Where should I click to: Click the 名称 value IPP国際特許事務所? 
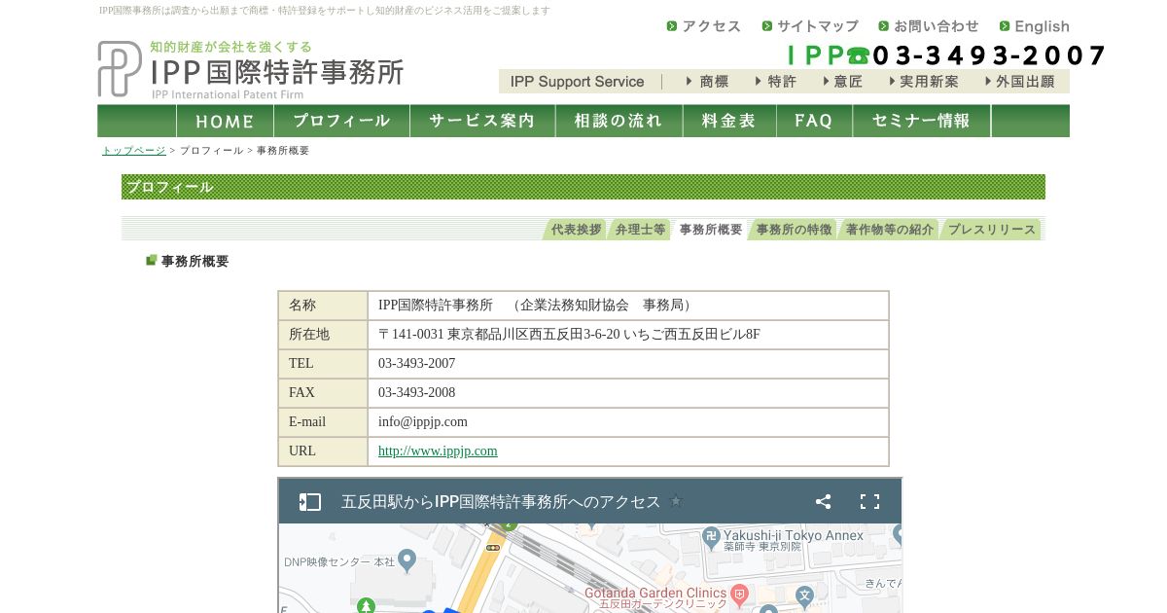coord(436,306)
